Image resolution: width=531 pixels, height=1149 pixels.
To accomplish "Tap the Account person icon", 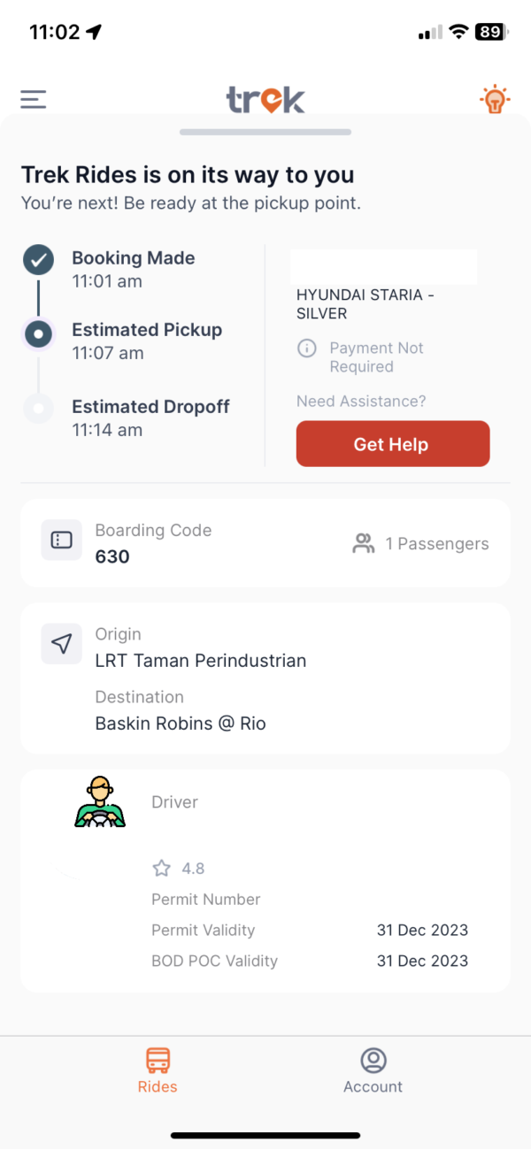I will tap(373, 1057).
